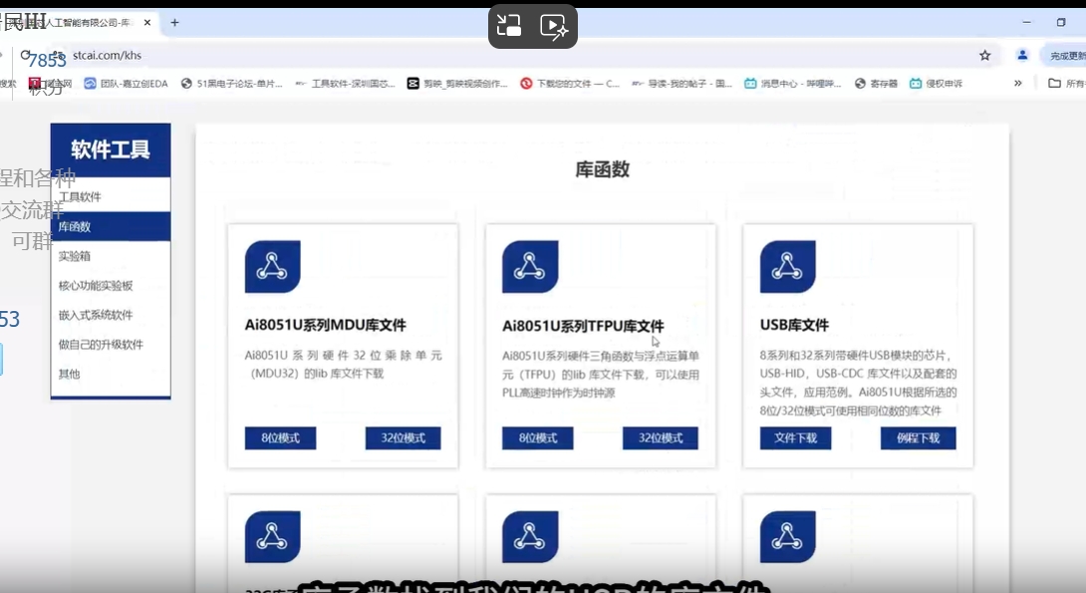This screenshot has height=593, width=1086.
Task: Download TFPU library via 8位模式 button
Action: [x=538, y=438]
